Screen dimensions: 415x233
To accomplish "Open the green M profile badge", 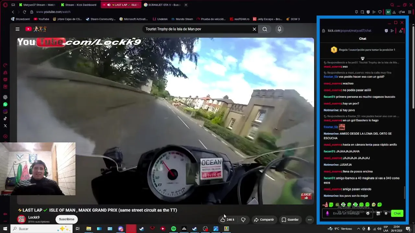I will [x=388, y=12].
